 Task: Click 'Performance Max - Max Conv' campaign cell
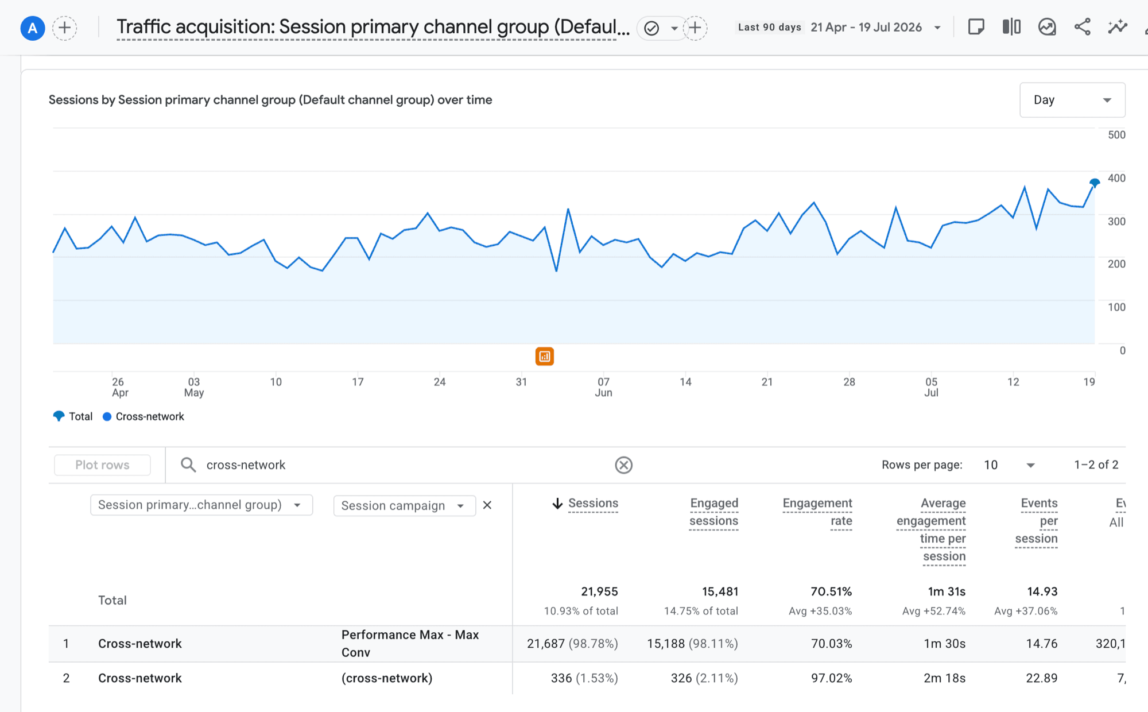(410, 644)
